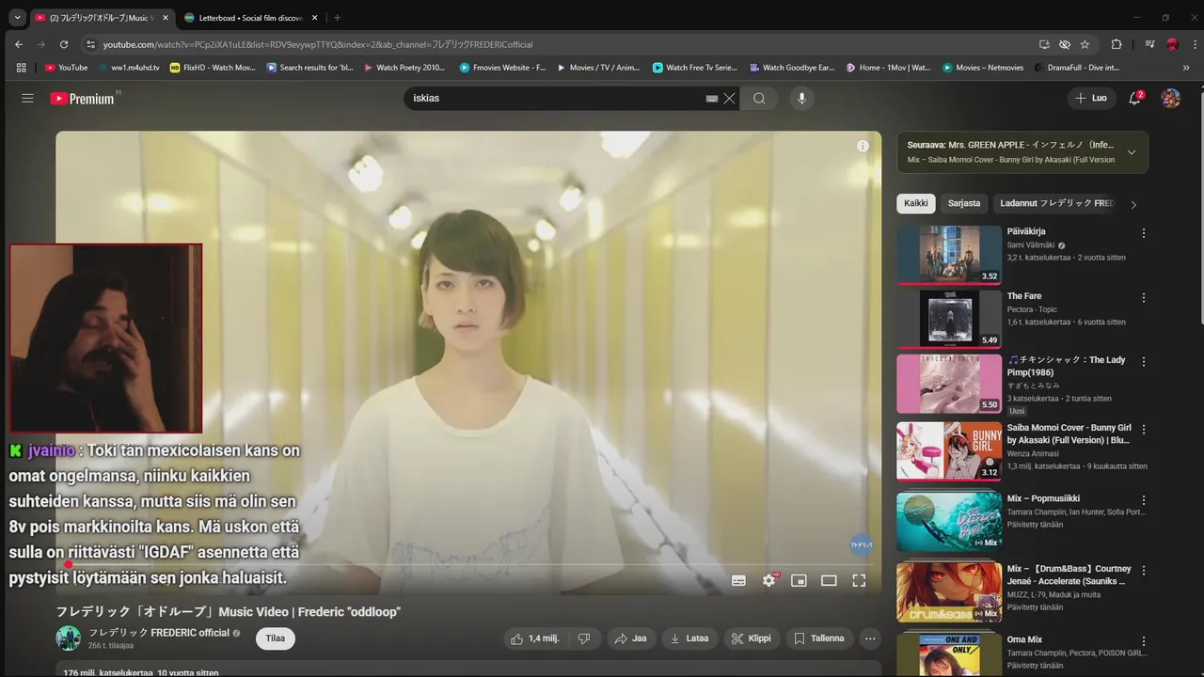Show more filter chips with right arrow
Image resolution: width=1204 pixels, height=677 pixels.
click(1133, 204)
